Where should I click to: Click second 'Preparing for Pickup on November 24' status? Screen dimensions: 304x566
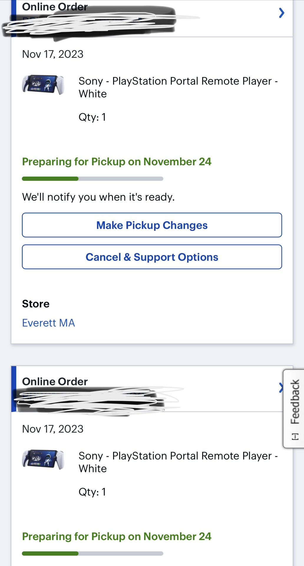[x=117, y=537]
